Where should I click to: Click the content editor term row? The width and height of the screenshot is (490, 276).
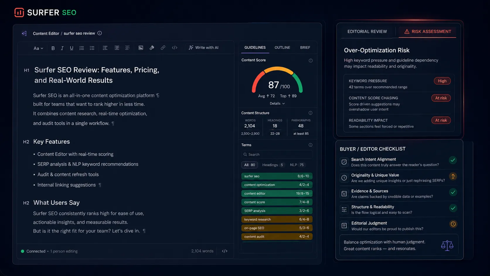(x=277, y=194)
